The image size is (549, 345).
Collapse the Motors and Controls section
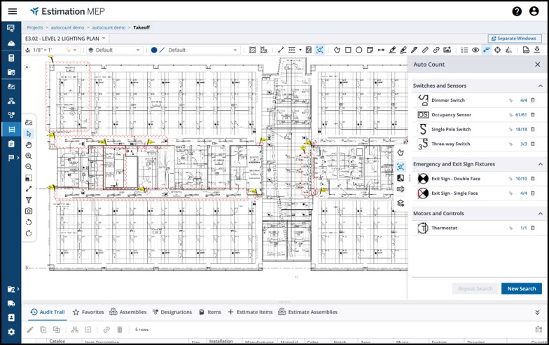pos(541,213)
